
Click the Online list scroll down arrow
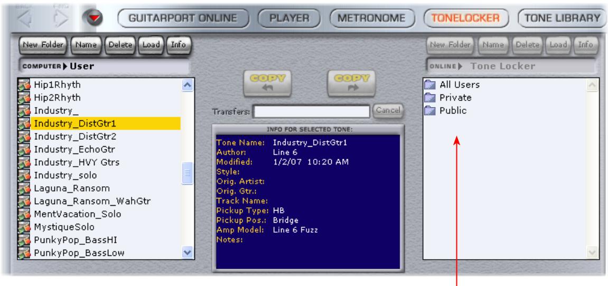[x=593, y=252]
